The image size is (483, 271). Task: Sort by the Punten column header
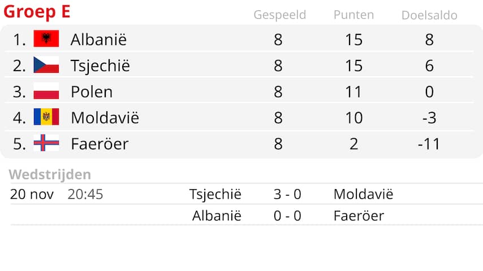pos(353,15)
